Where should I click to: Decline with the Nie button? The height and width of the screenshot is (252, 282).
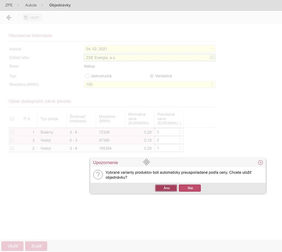pyautogui.click(x=190, y=188)
